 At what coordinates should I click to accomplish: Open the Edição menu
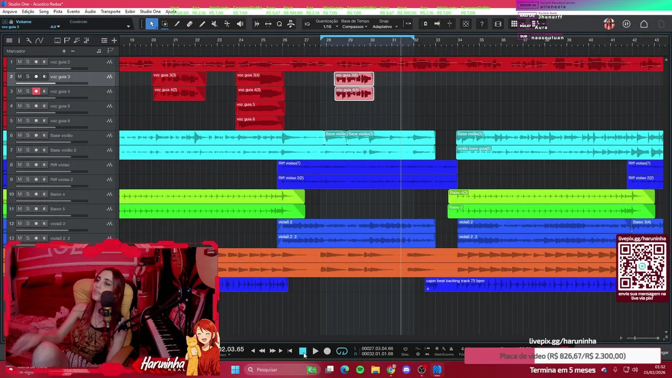(x=28, y=12)
